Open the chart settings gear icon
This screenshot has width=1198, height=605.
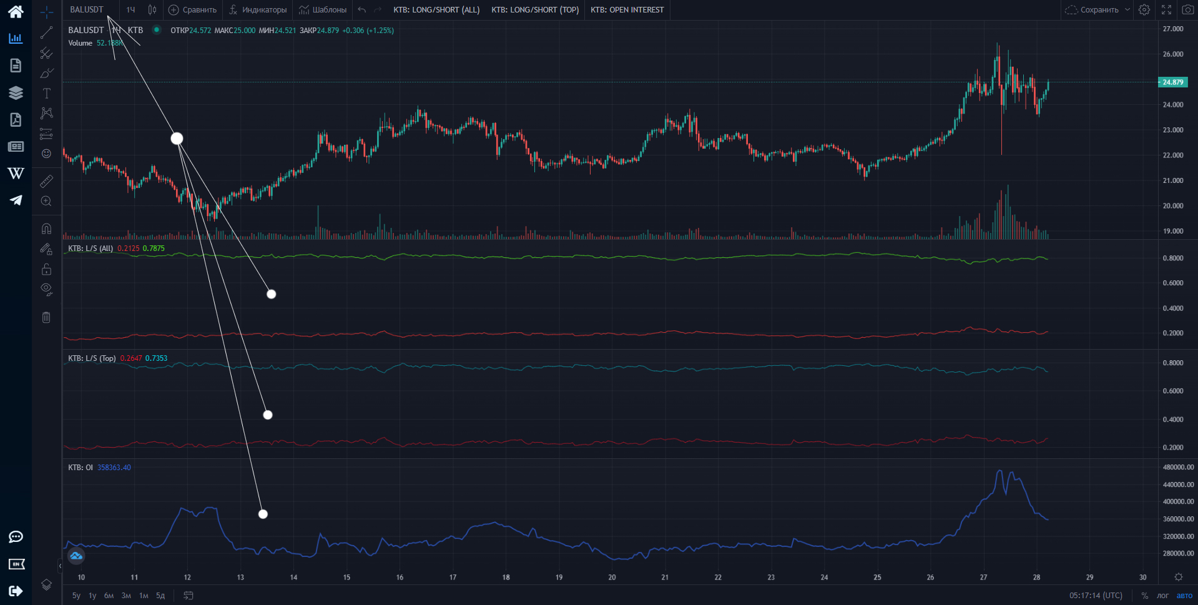pos(1144,10)
